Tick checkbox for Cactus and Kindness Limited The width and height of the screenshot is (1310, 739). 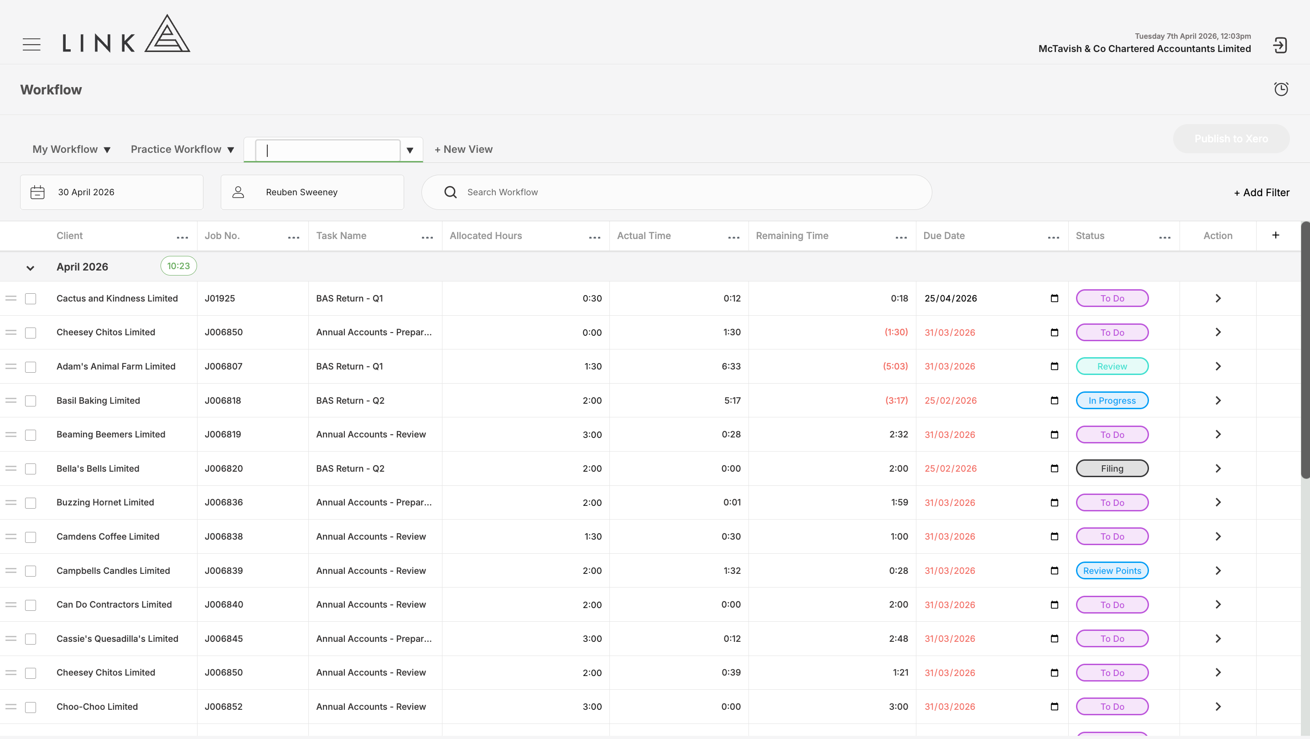click(x=31, y=298)
